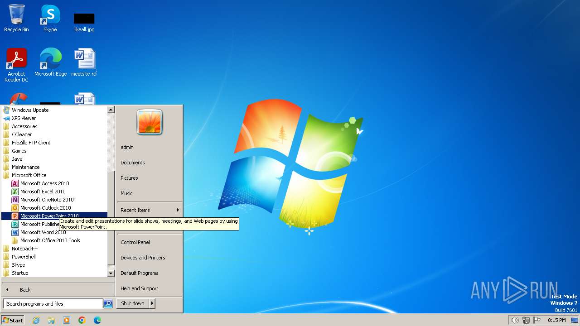The height and width of the screenshot is (326, 580).
Task: Open Microsoft Edge from the taskbar
Action: click(97, 320)
